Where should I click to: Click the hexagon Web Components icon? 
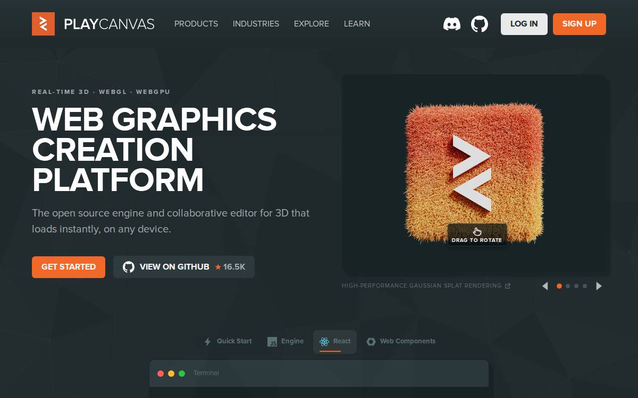coord(371,342)
